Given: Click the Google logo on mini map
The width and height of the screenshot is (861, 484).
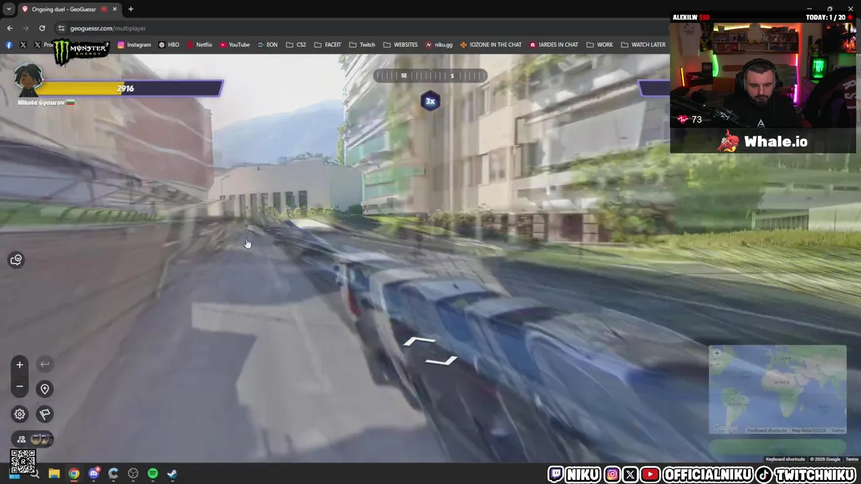Looking at the screenshot, I should [725, 428].
